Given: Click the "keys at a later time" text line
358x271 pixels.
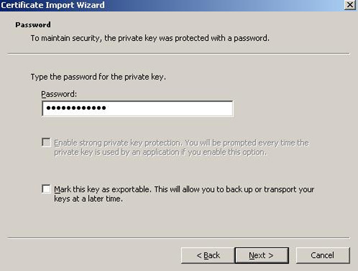Looking at the screenshot, I should [x=88, y=200].
